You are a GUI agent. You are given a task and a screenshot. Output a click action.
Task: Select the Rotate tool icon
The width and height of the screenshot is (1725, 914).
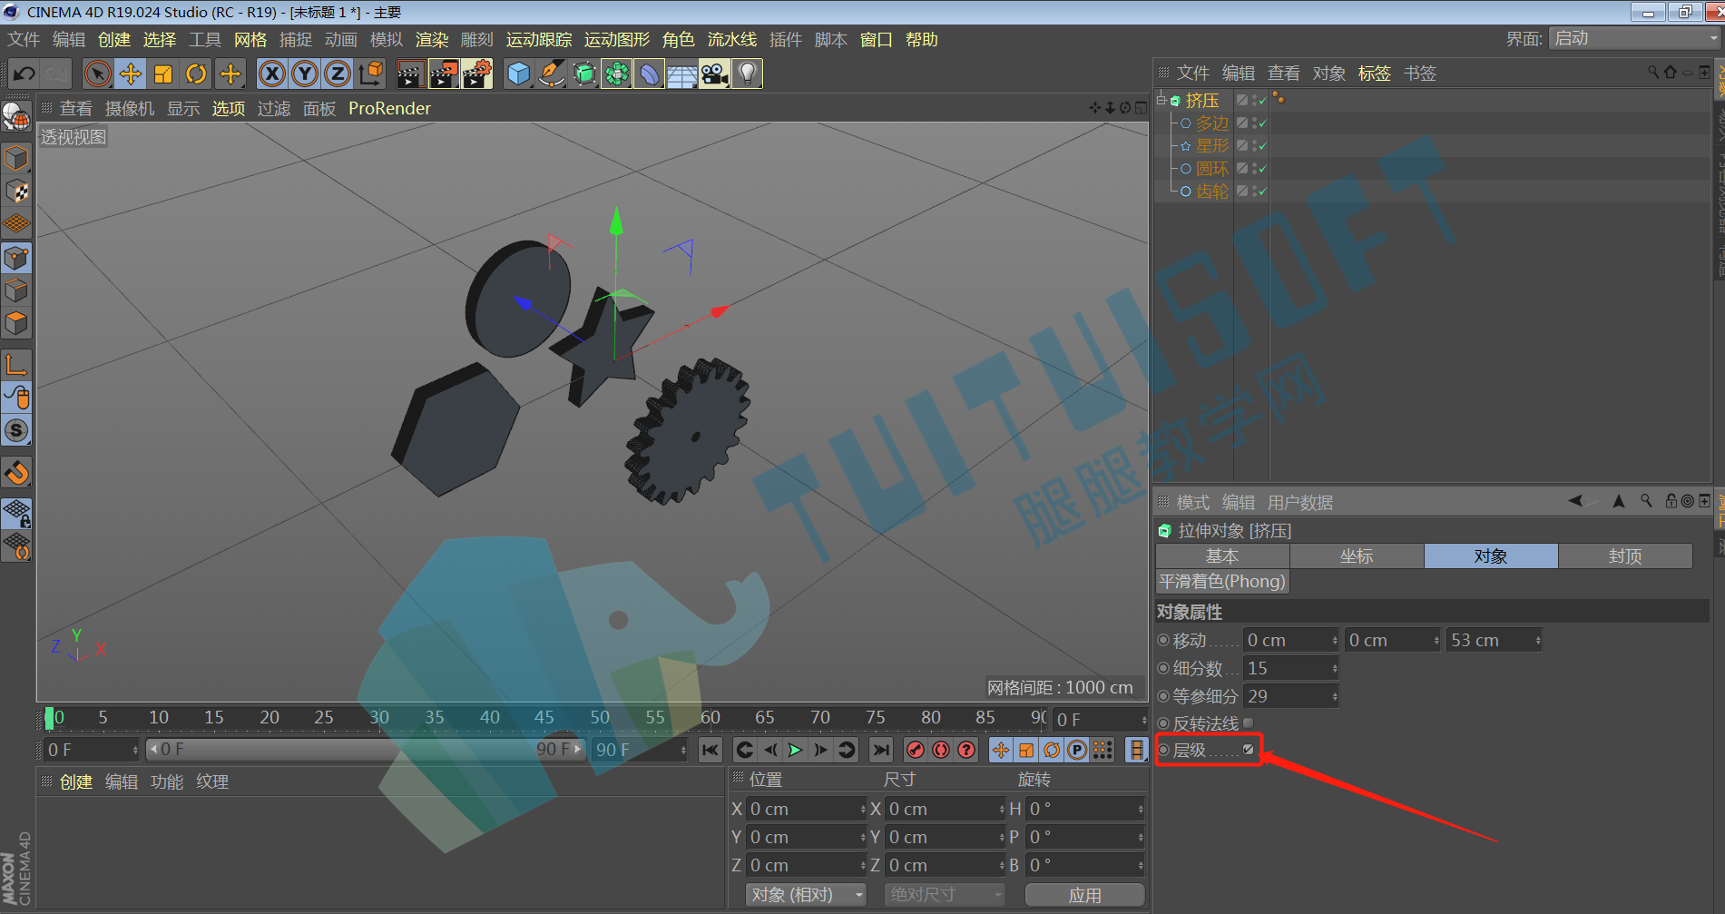tap(196, 74)
